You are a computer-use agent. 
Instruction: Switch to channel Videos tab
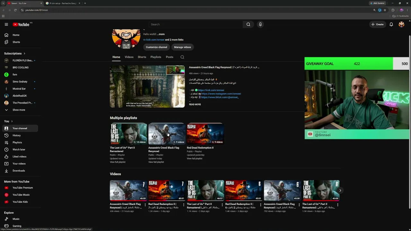tap(129, 57)
